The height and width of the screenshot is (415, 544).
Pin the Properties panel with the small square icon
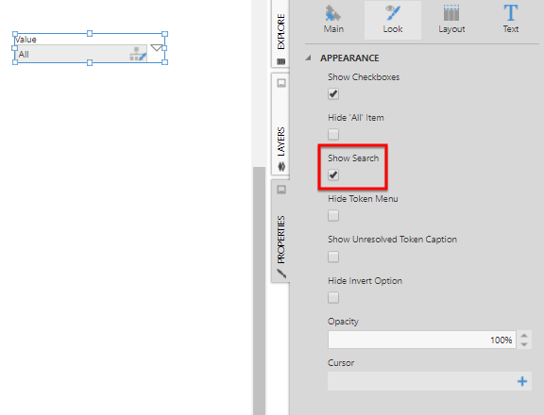click(281, 190)
